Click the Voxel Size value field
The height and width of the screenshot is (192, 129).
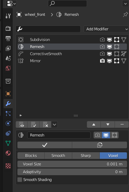click(72, 164)
